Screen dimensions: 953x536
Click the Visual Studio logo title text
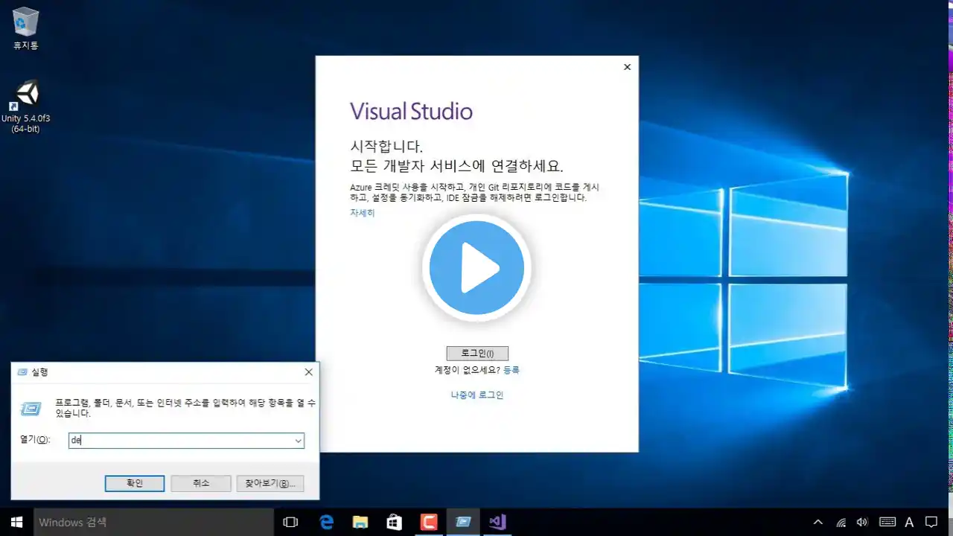[x=411, y=112]
